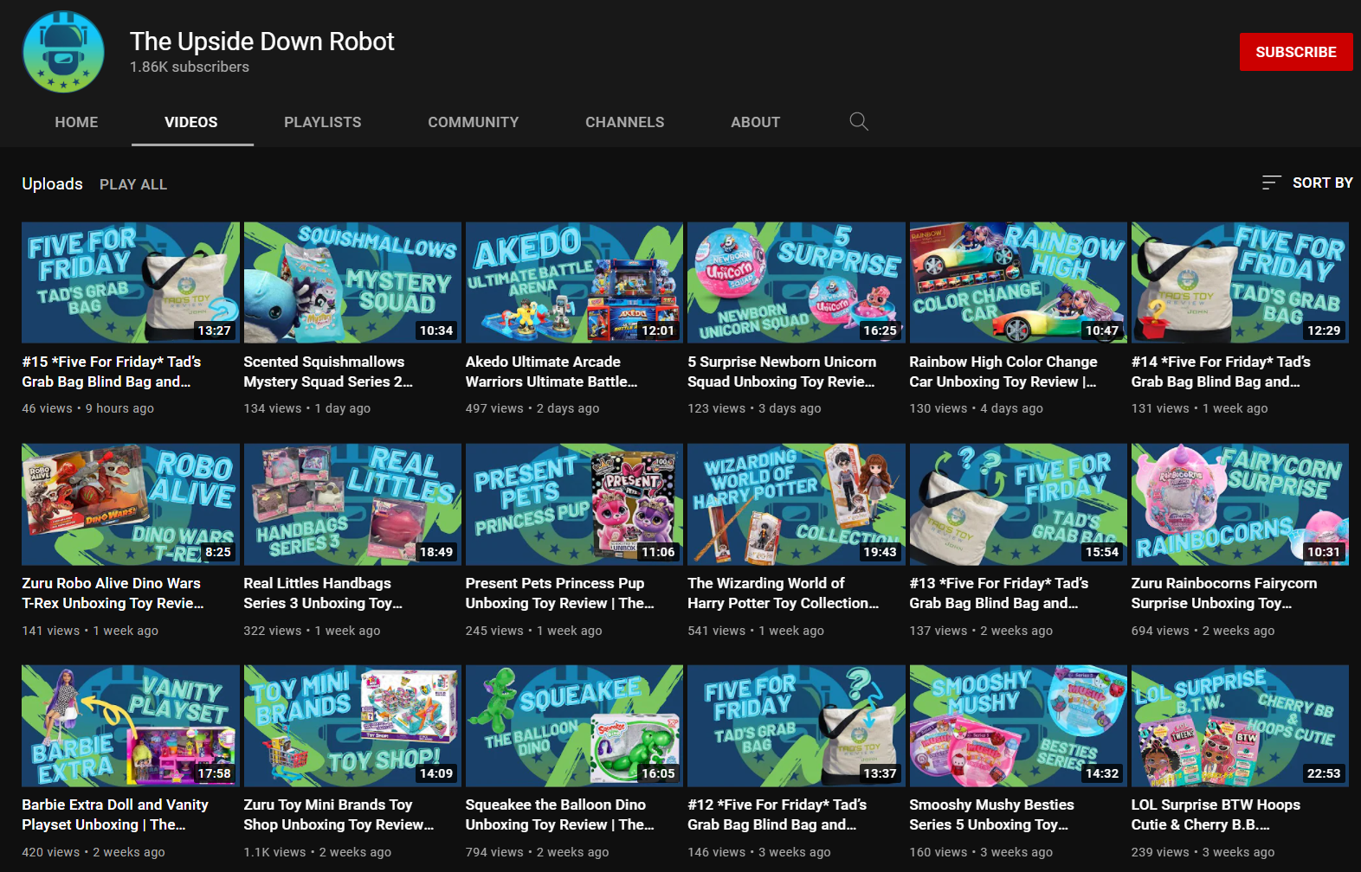This screenshot has width=1361, height=872.
Task: Open title 'Smooshy Mushy Besties Series 5 Unboxing'
Action: pos(991,814)
